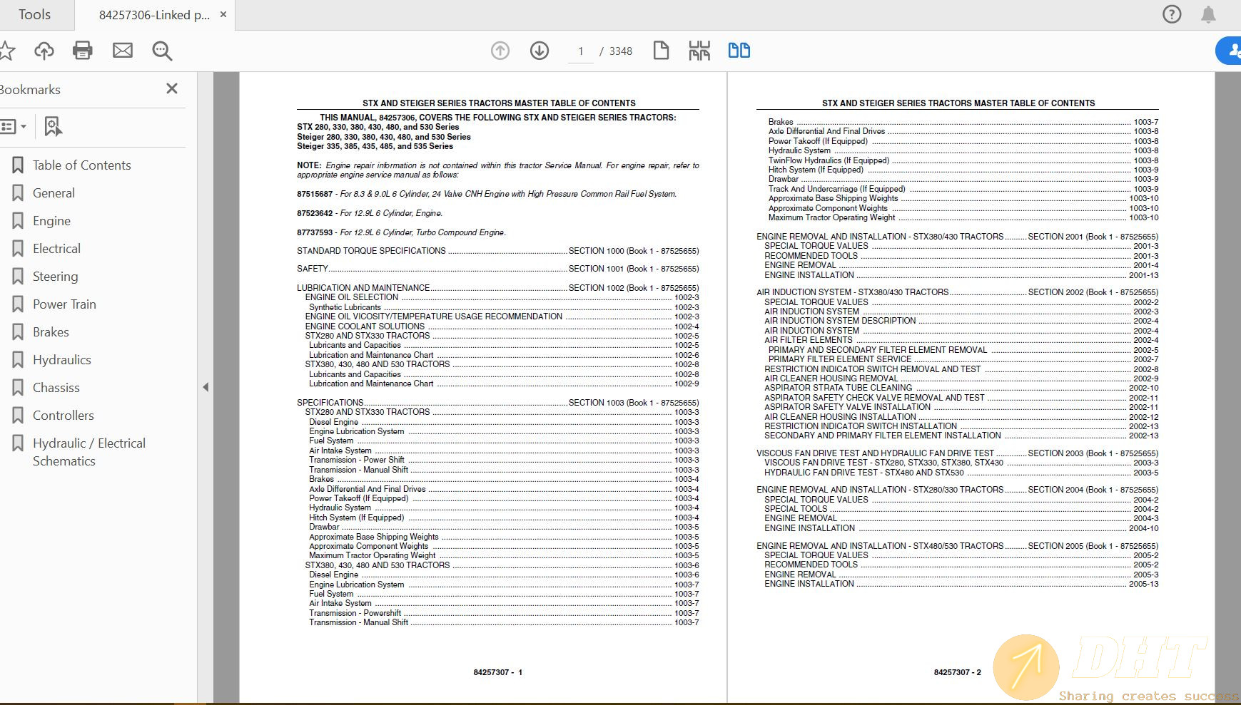Image resolution: width=1241 pixels, height=705 pixels.
Task: Open the Tools tab
Action: point(34,14)
